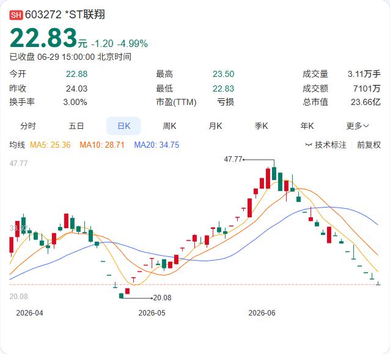Click the 最低 value 22.83

[x=223, y=88]
